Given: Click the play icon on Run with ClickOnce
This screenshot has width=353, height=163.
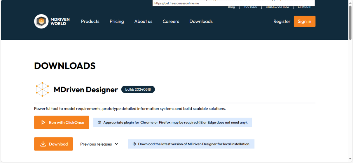Looking at the screenshot, I should (43, 122).
